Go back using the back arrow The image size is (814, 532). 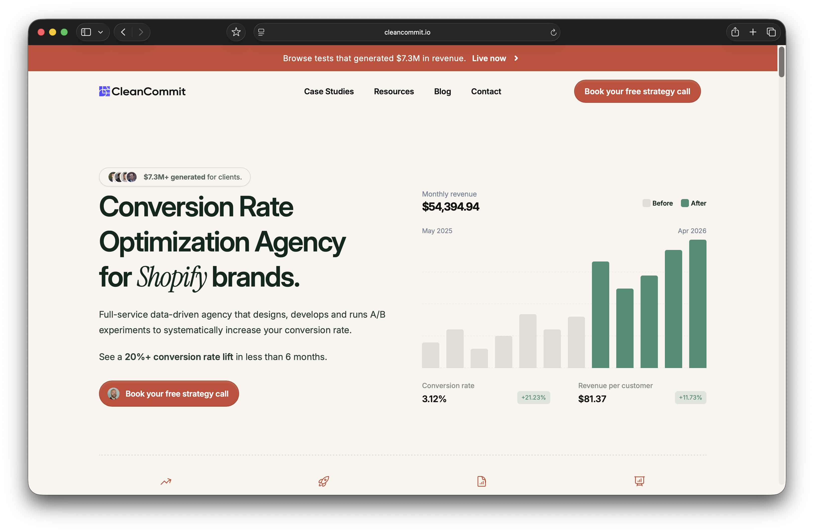(123, 32)
